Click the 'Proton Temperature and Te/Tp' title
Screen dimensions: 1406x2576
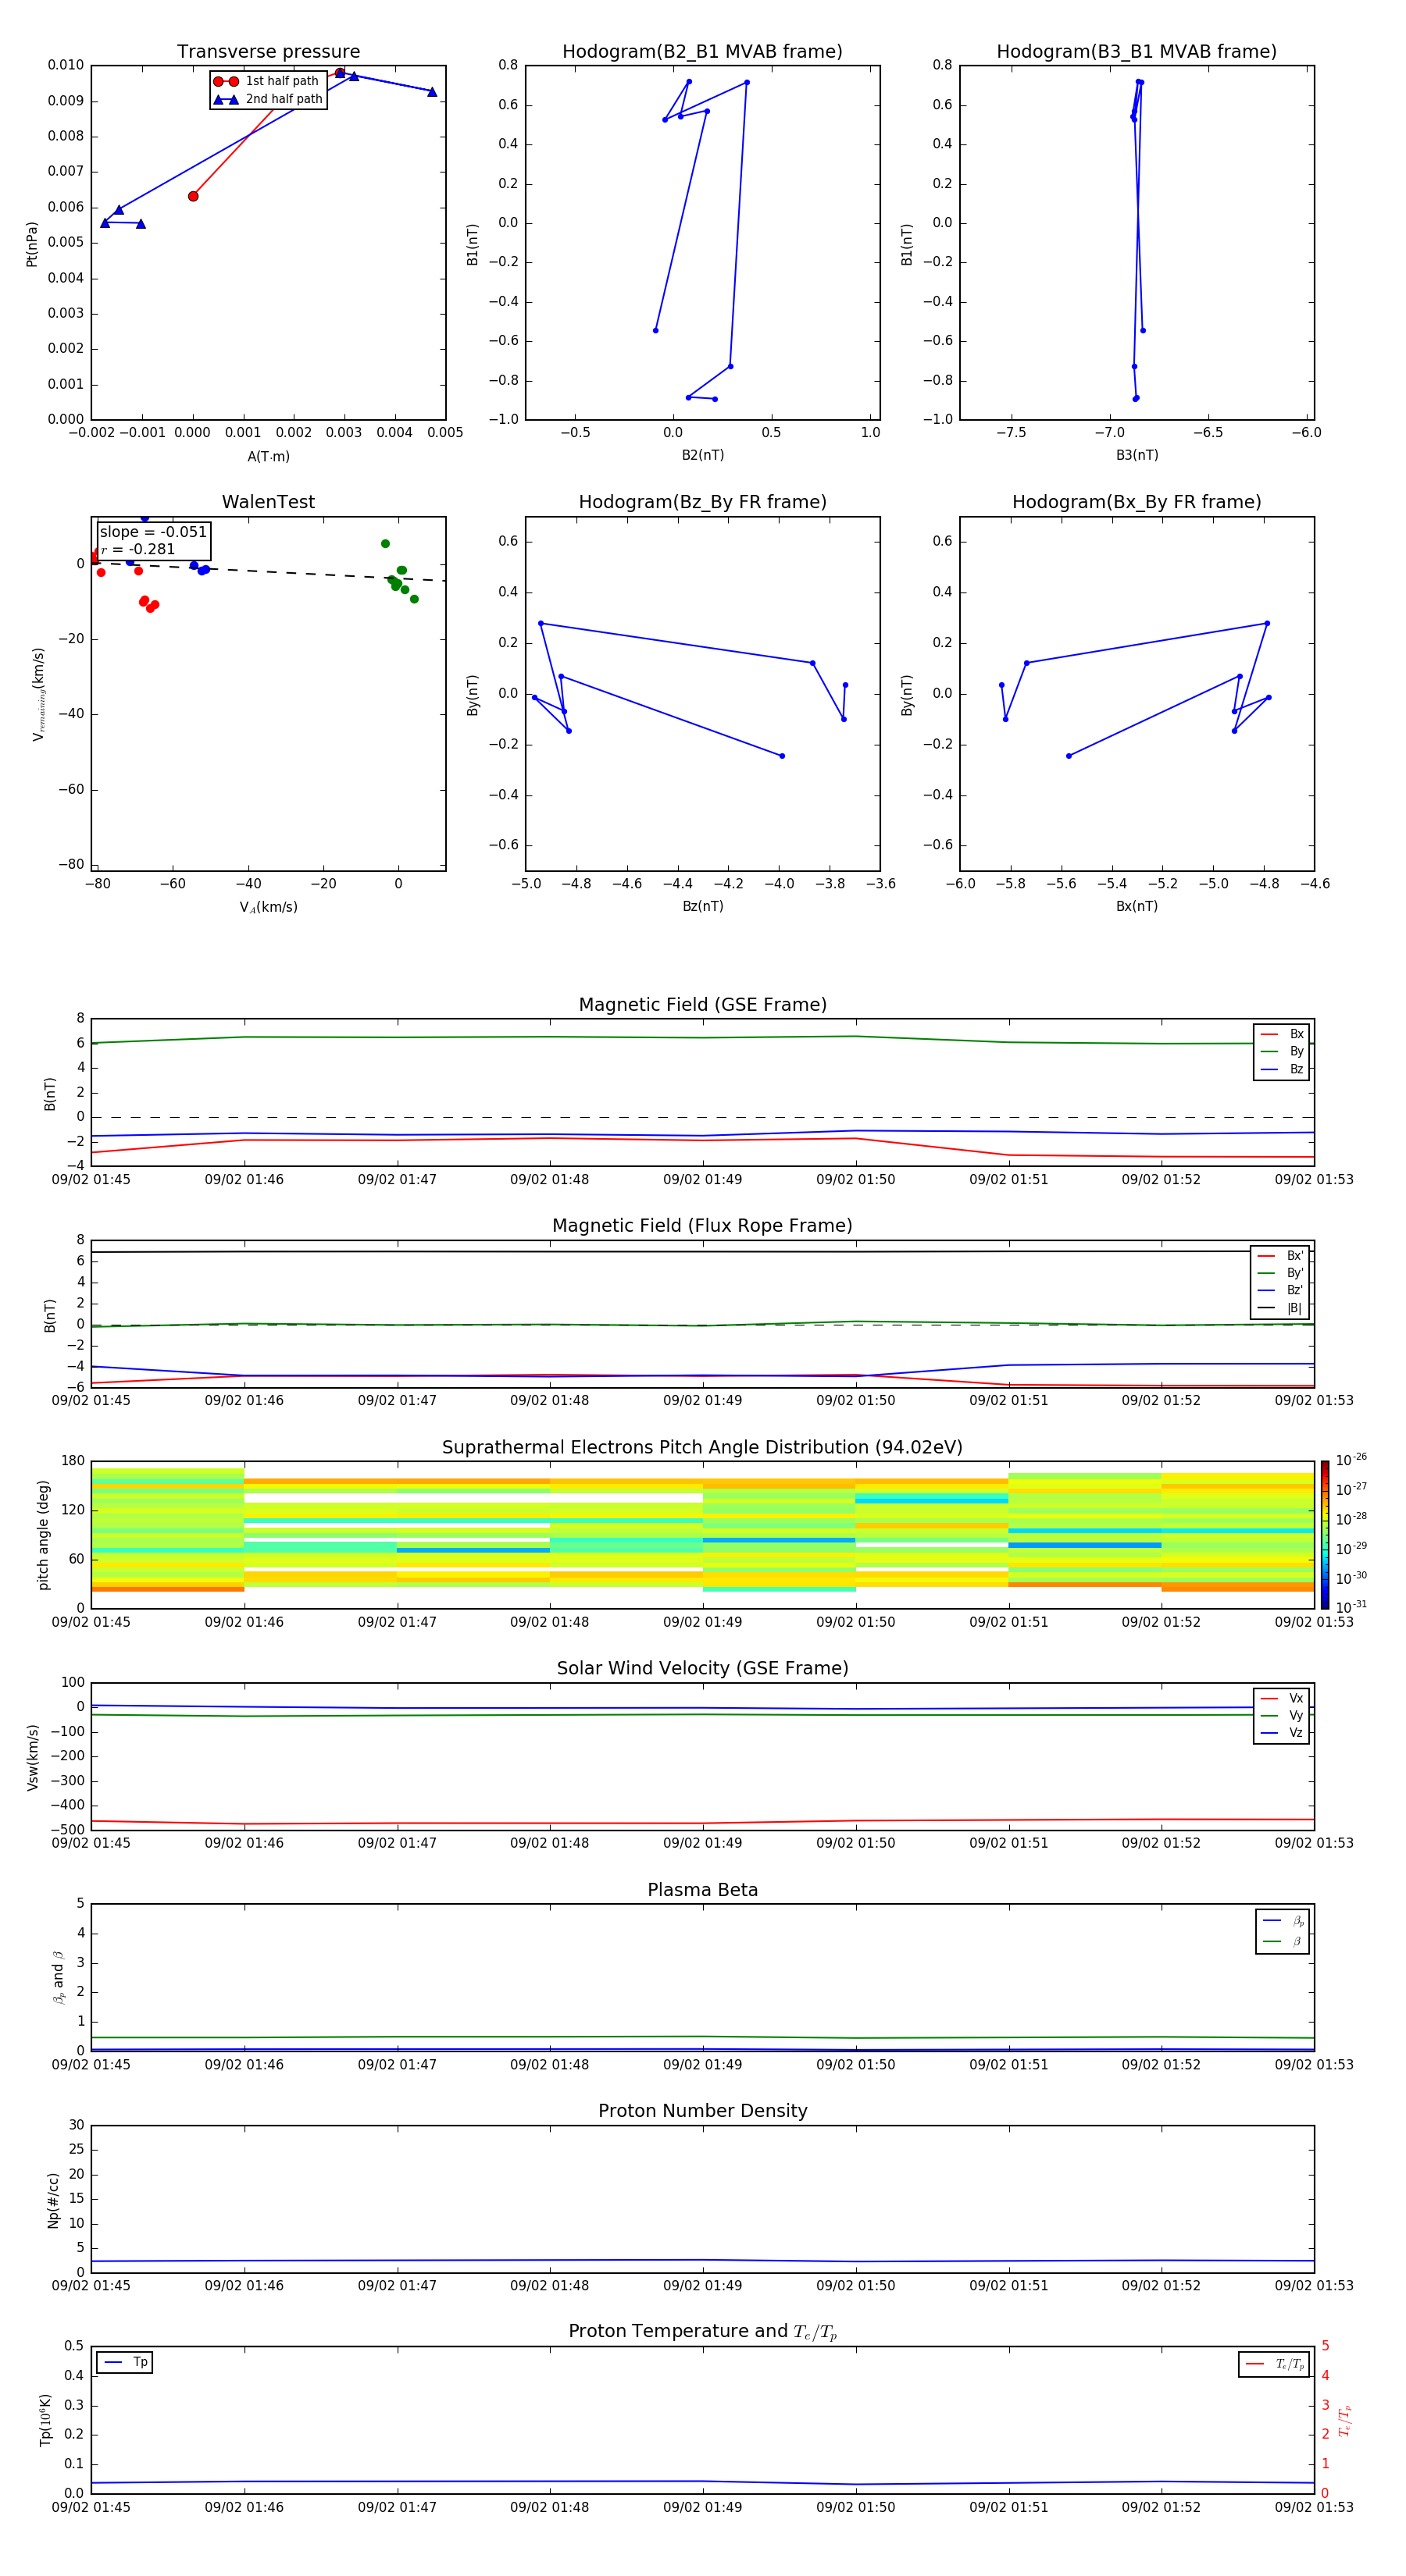[702, 2332]
